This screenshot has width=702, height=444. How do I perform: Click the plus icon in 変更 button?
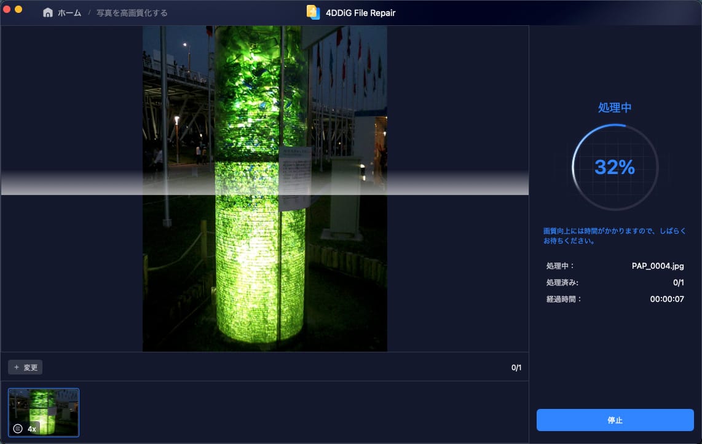[17, 368]
